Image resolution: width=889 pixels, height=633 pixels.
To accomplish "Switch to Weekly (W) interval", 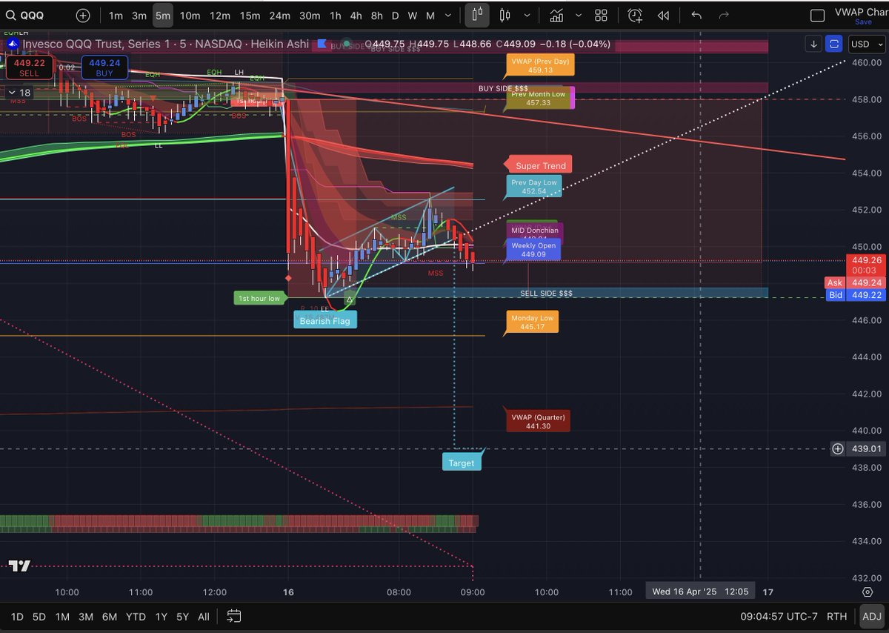I will [413, 16].
